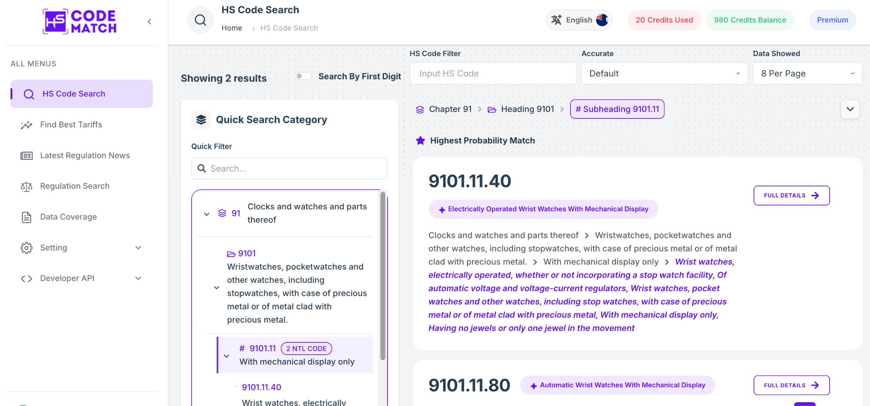Focus the Input HS Code field
The height and width of the screenshot is (406, 870).
coord(493,73)
